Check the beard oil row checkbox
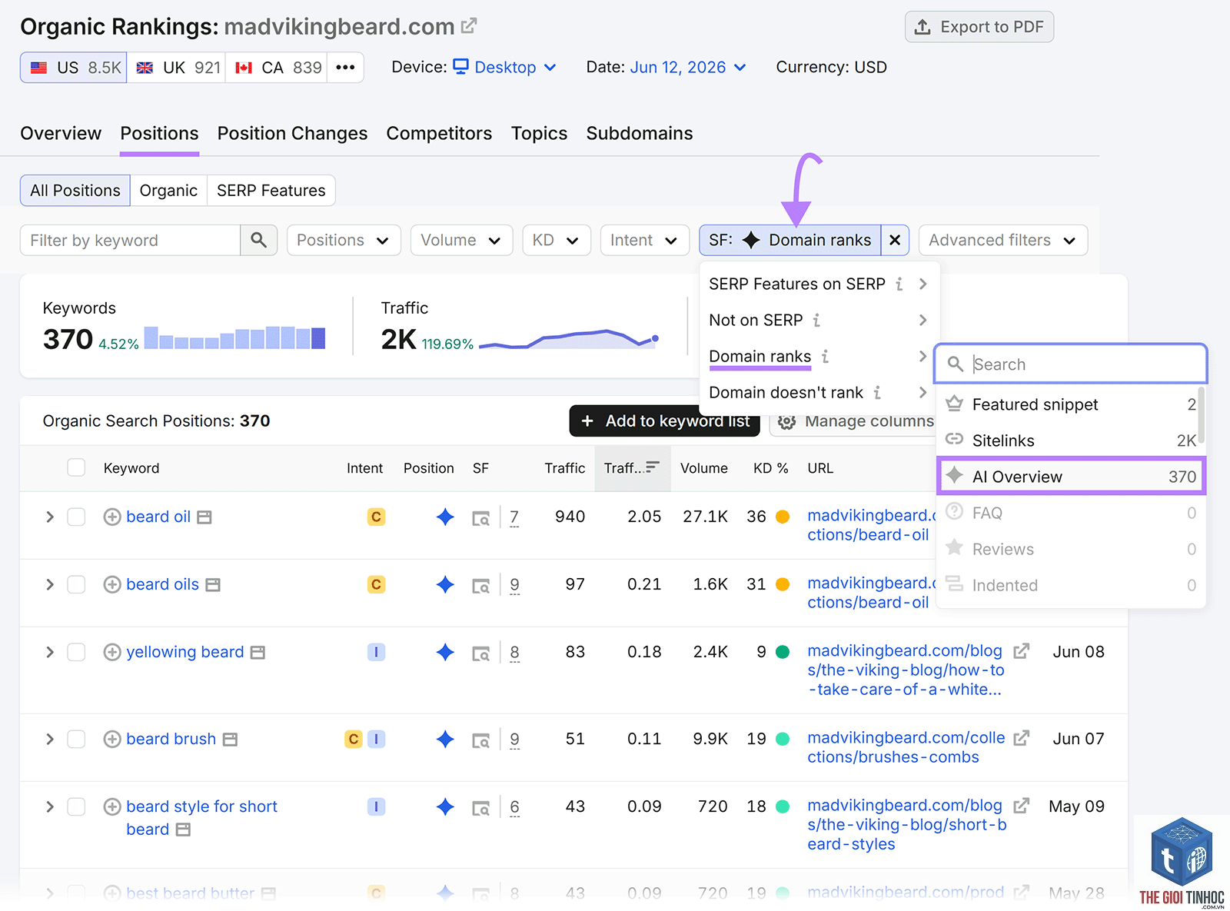This screenshot has height=911, width=1230. point(76,517)
